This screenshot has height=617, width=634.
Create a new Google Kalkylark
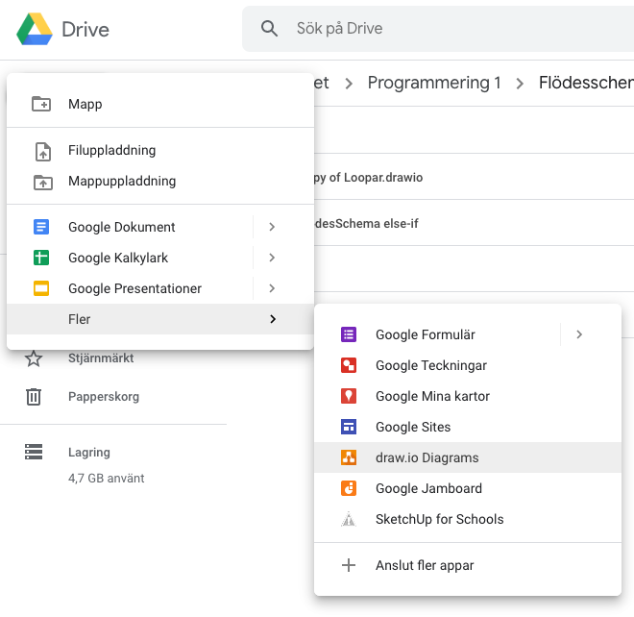click(x=130, y=258)
